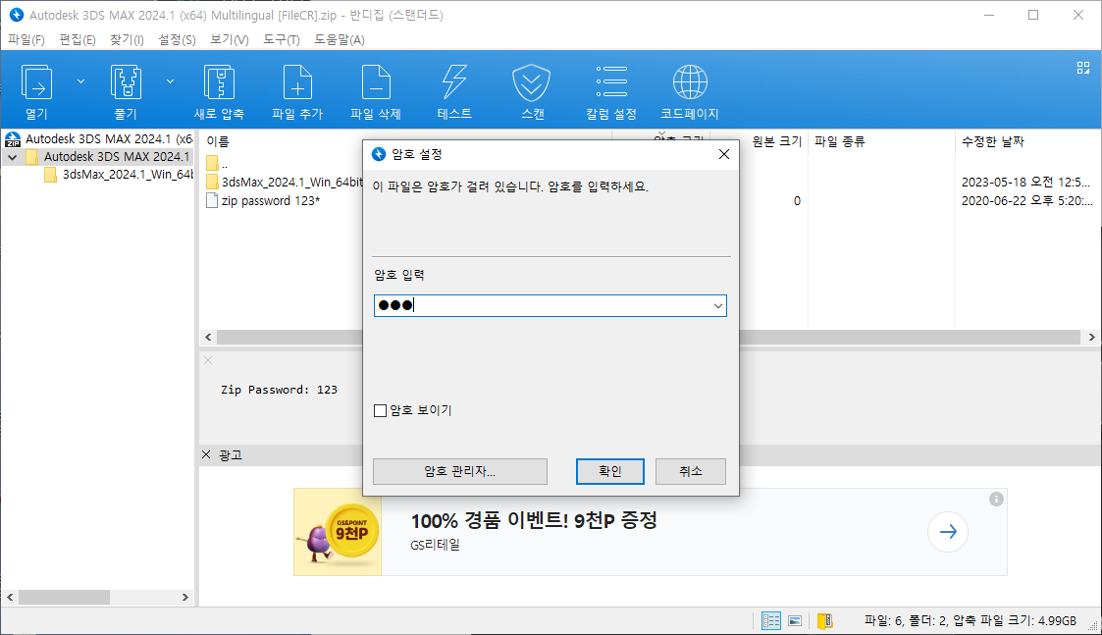
Task: Open the 설정(S) menu
Action: coord(177,39)
